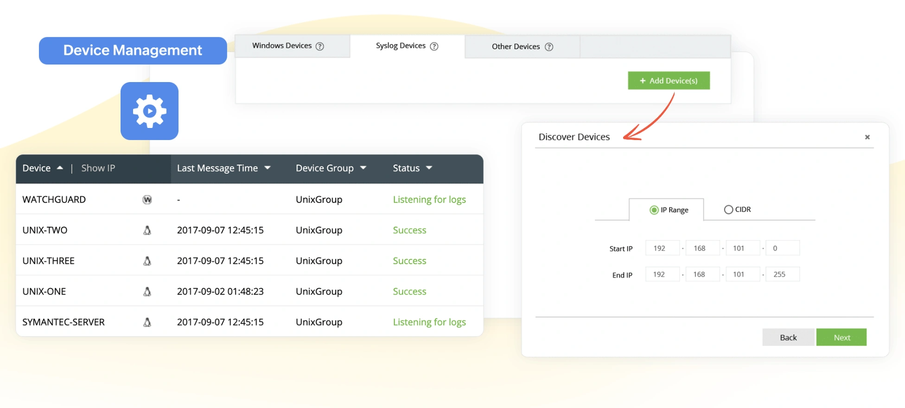The height and width of the screenshot is (408, 905).
Task: Select the WATCHGUARD device name
Action: point(54,200)
